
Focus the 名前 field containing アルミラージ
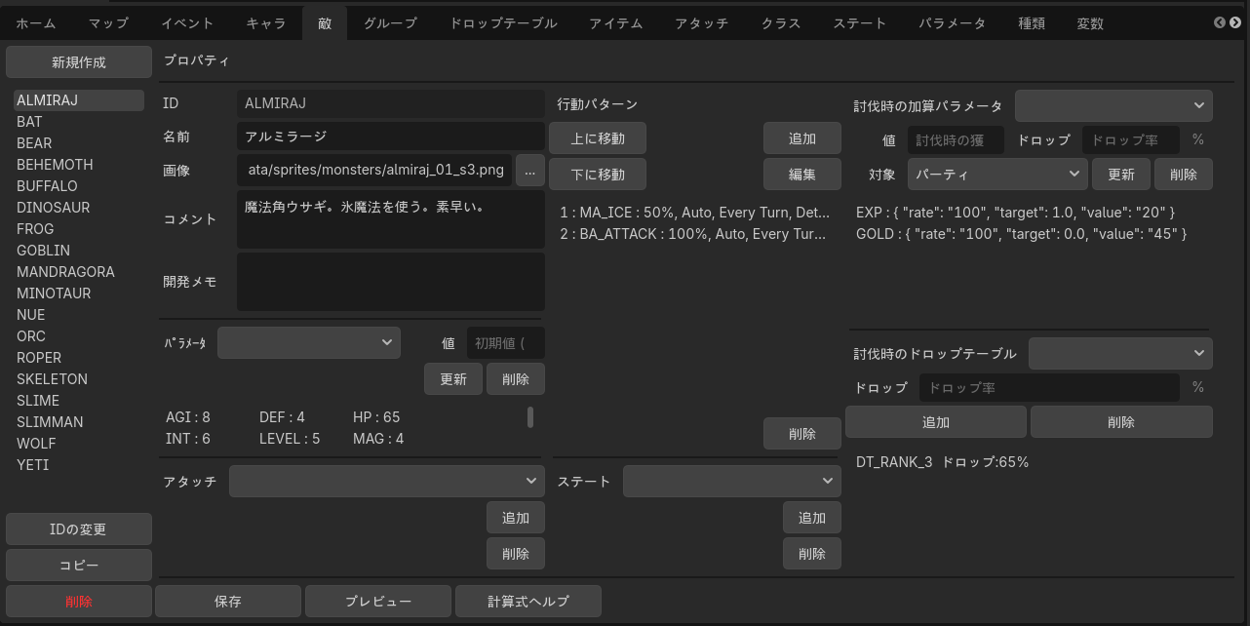tap(391, 137)
